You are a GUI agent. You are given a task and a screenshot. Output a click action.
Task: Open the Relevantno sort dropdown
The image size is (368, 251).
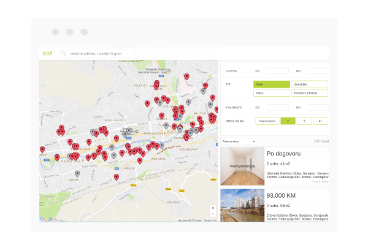tap(238, 141)
